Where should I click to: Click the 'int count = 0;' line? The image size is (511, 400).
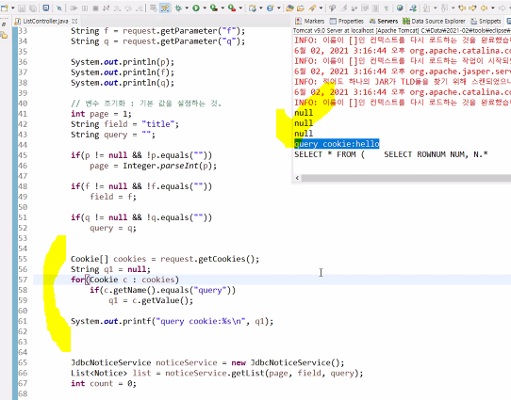[x=104, y=383]
